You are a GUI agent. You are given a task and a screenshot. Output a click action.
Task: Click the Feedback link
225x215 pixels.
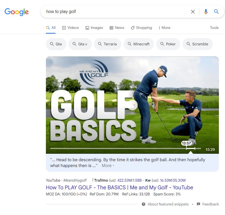pyautogui.click(x=208, y=204)
